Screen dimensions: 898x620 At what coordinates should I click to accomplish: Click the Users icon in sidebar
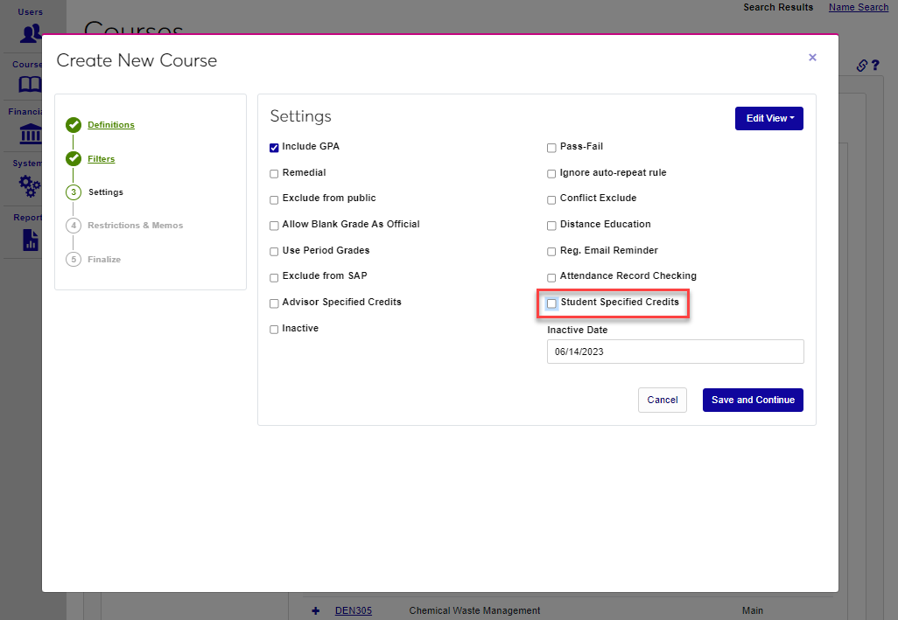tap(31, 33)
